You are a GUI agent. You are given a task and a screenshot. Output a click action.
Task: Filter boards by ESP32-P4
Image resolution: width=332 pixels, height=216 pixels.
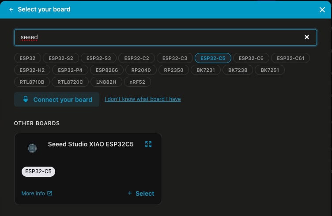pos(70,70)
